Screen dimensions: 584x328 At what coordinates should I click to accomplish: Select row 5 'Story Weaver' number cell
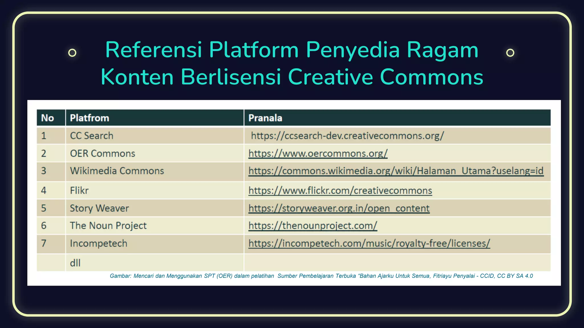coord(44,208)
